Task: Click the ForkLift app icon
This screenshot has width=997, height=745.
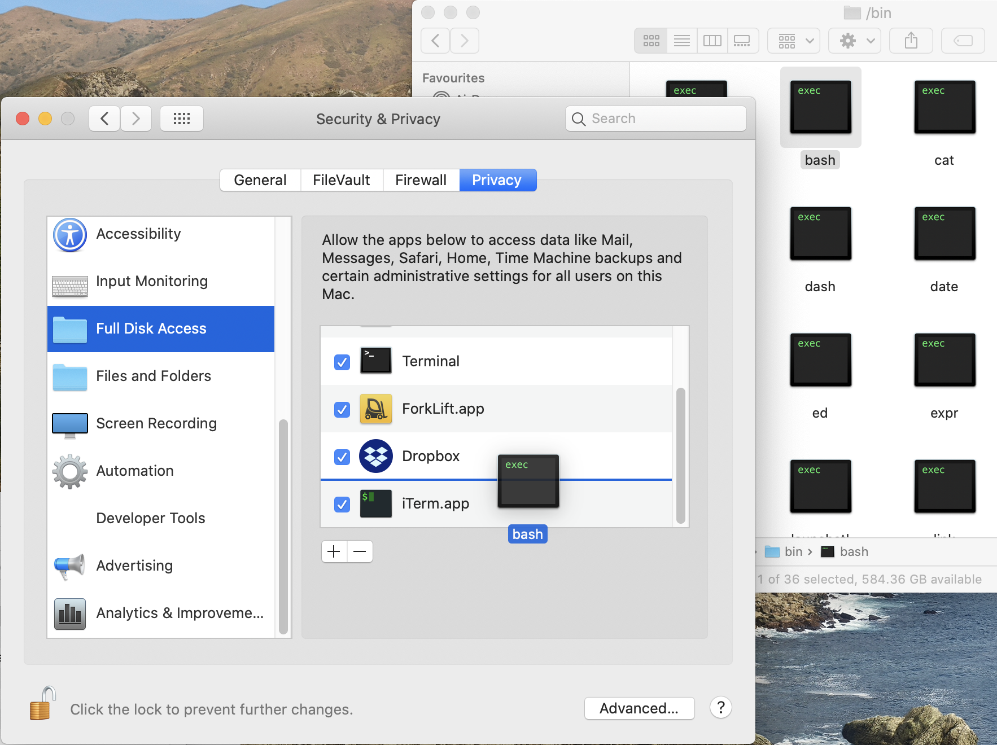Action: point(376,409)
